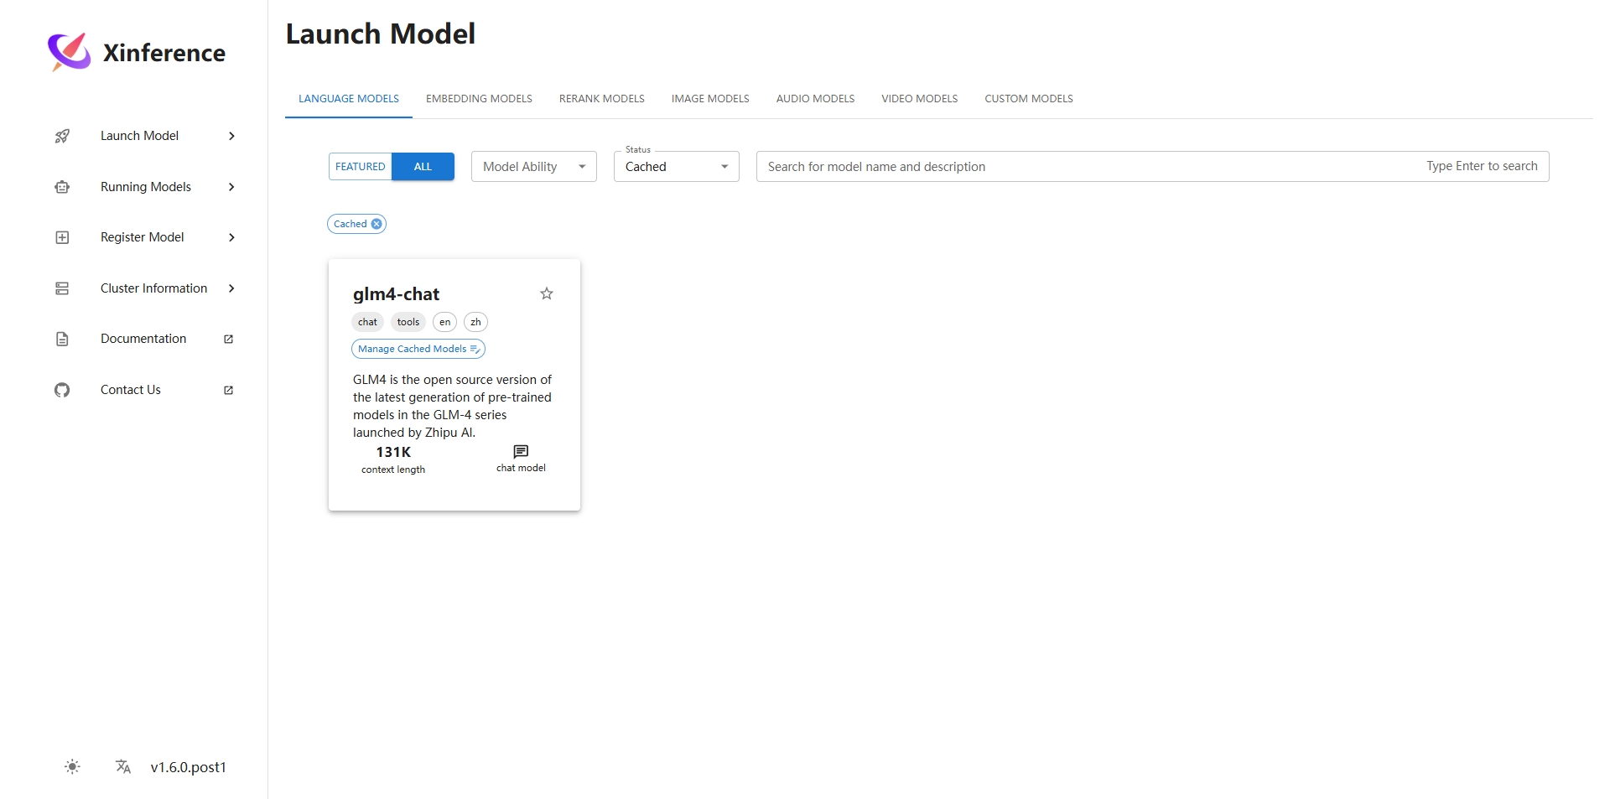Click the rocket Launch Model icon

tap(62, 136)
